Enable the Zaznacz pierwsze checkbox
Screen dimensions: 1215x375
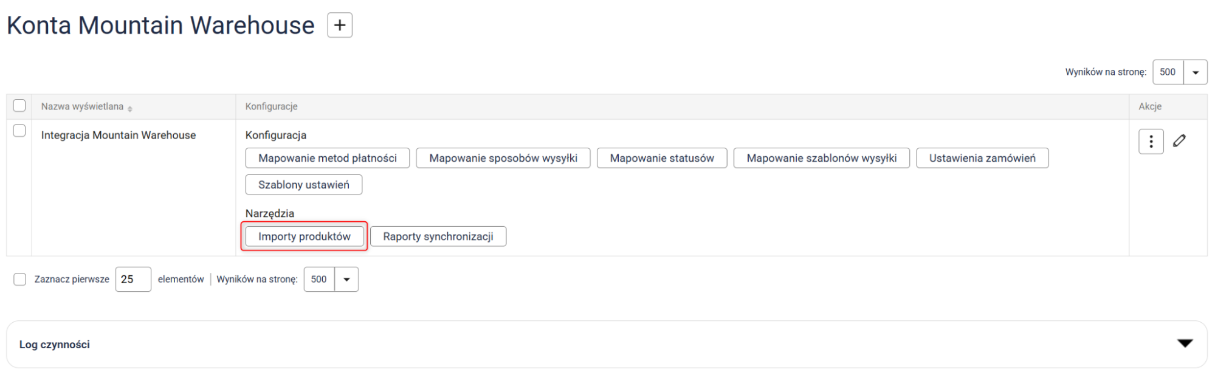20,279
